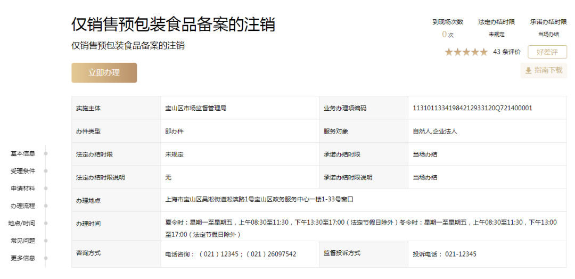Viewport: 575px width, 279px height.
Task: Click the 立即办理 button
Action: pyautogui.click(x=104, y=72)
